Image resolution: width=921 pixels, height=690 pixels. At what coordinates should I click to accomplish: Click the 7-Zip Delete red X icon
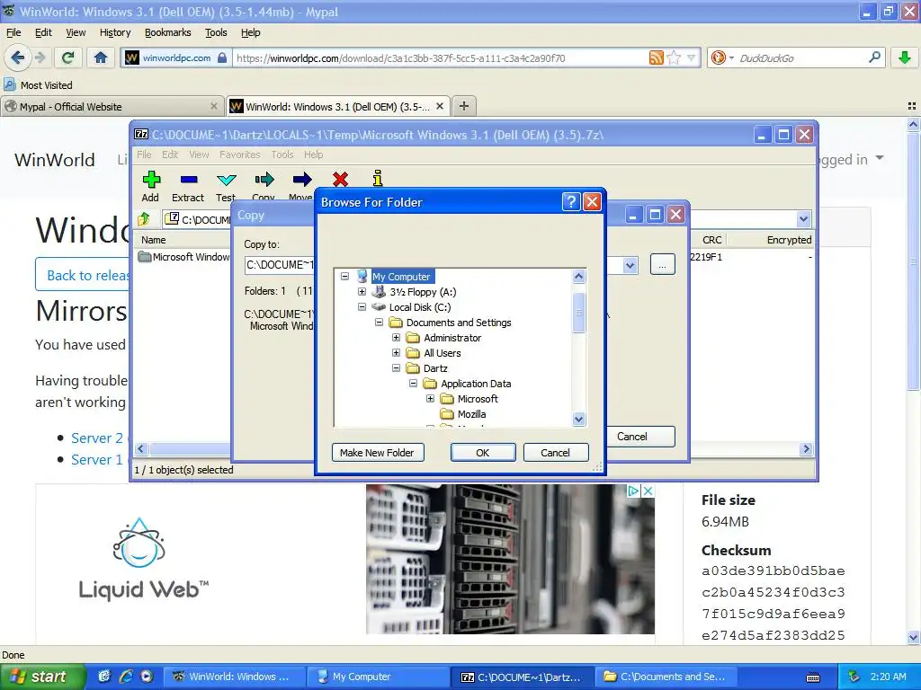340,179
